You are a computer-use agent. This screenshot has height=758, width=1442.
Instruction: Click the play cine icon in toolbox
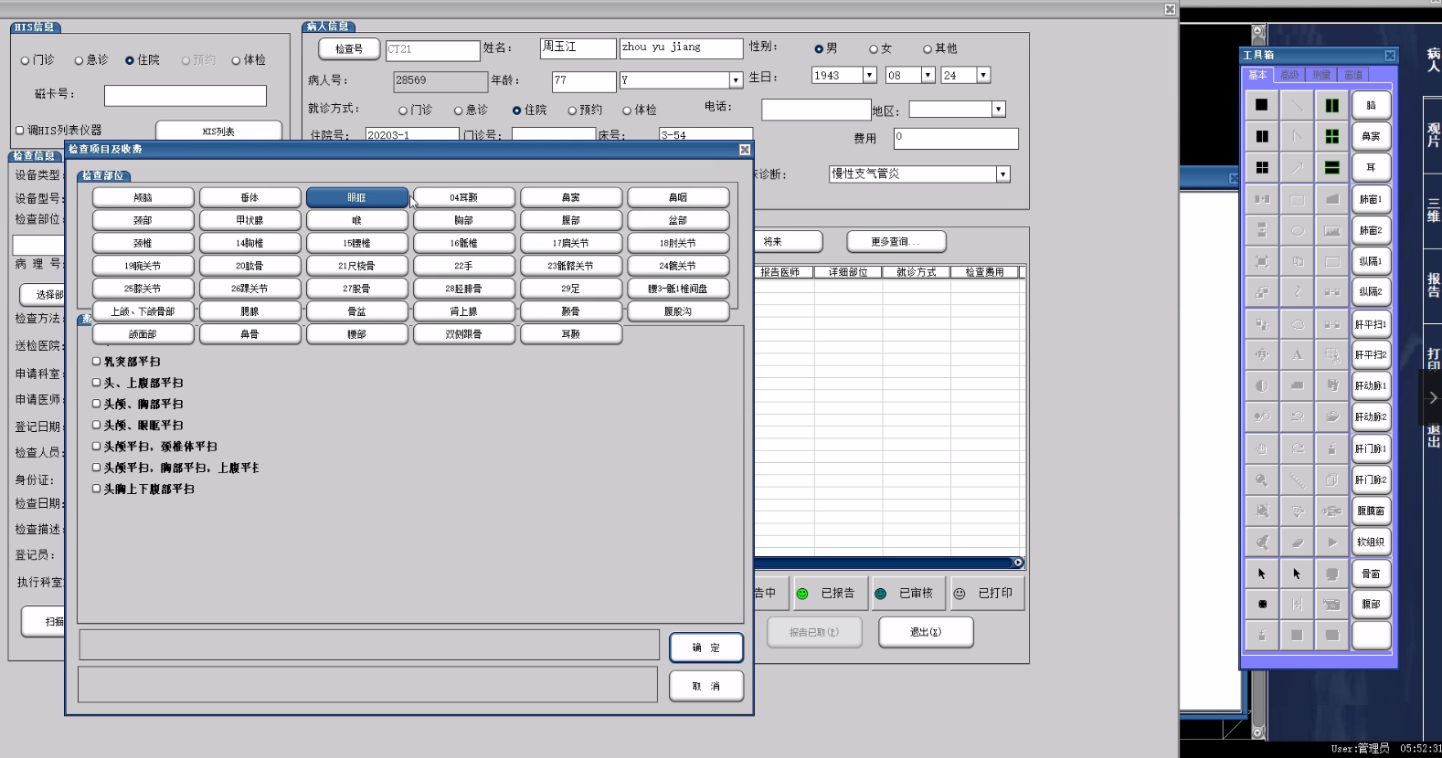[1331, 542]
